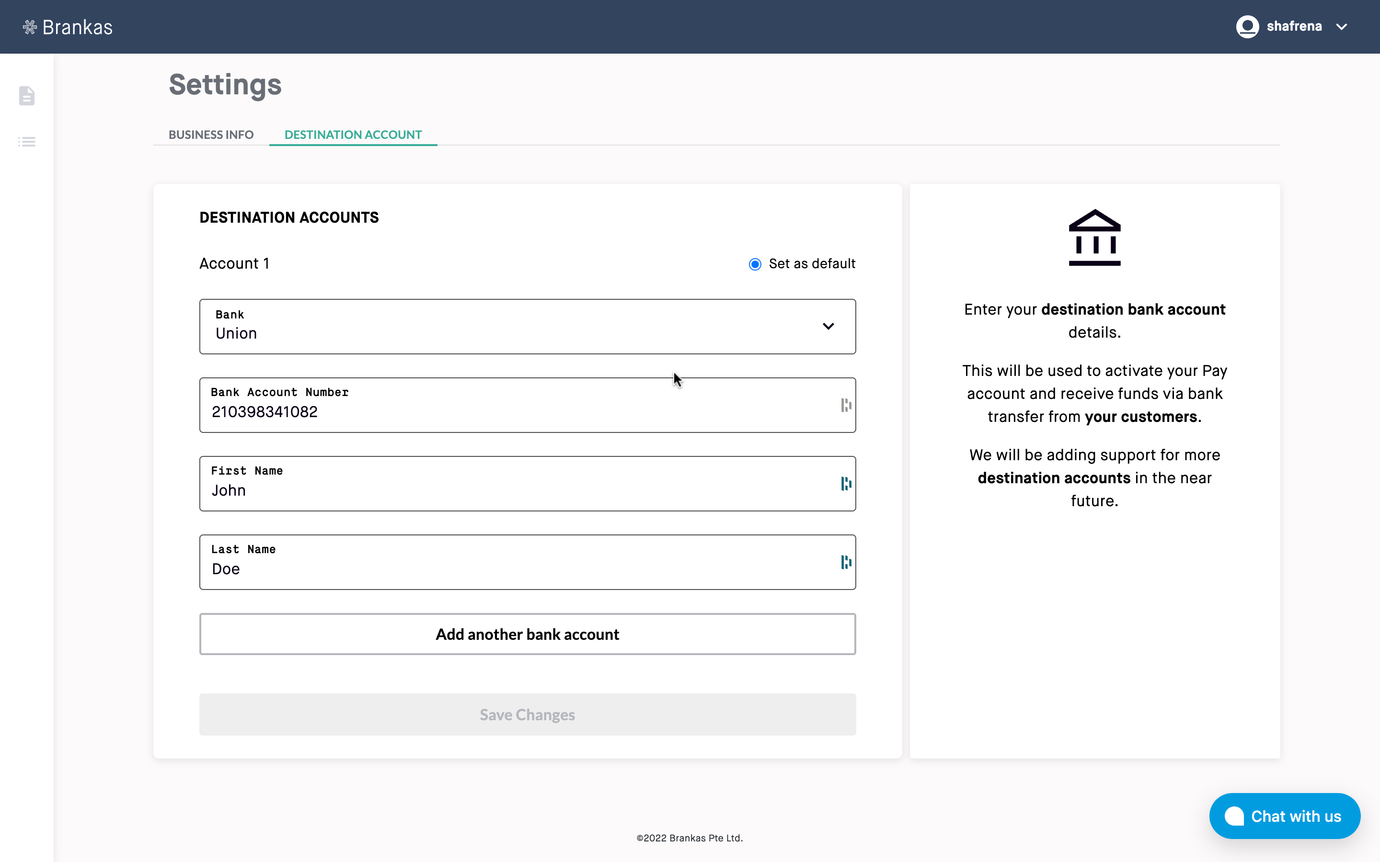The width and height of the screenshot is (1380, 862).
Task: Click into the Last Name field
Action: [513, 569]
